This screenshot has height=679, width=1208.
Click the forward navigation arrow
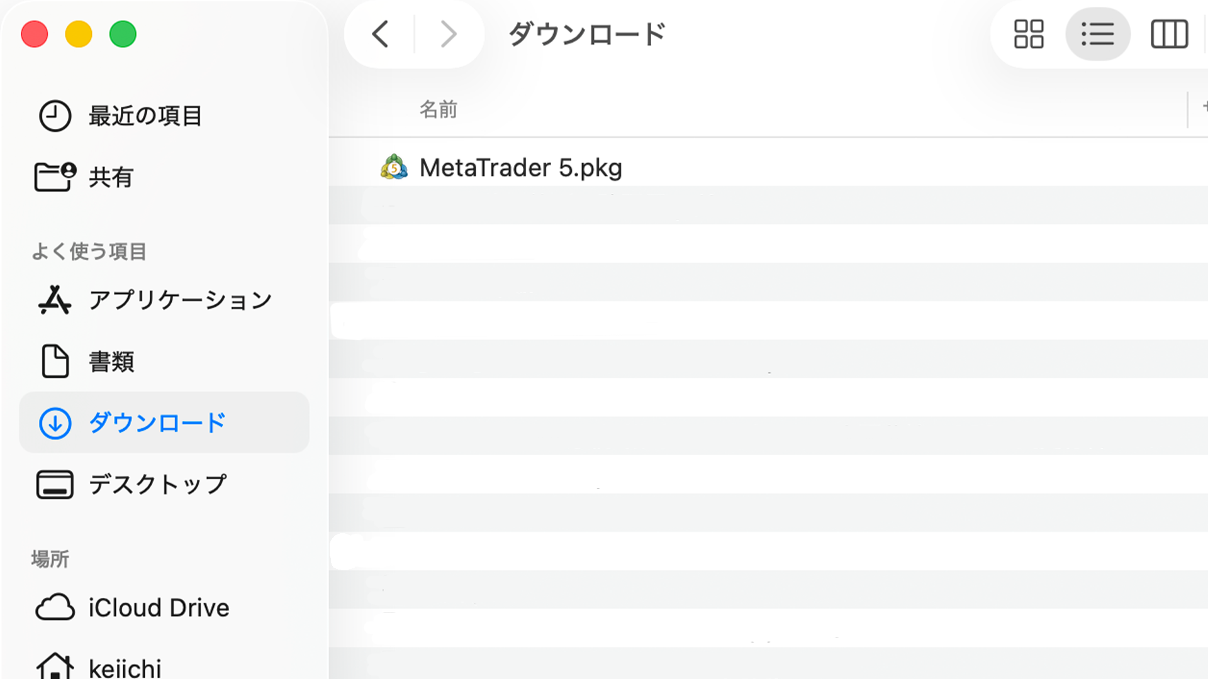coord(448,34)
